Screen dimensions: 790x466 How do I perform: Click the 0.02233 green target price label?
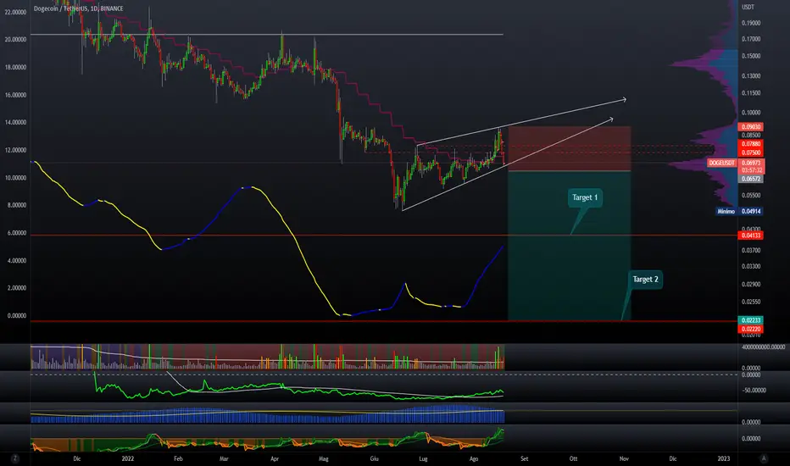click(751, 320)
